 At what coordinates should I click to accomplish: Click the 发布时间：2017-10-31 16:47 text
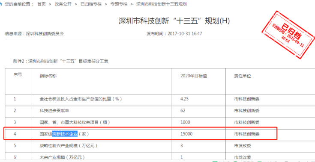pos(174,34)
